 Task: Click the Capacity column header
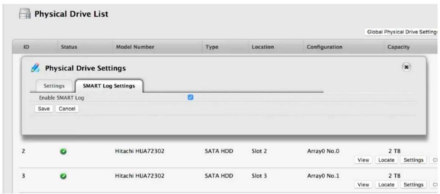tap(398, 48)
